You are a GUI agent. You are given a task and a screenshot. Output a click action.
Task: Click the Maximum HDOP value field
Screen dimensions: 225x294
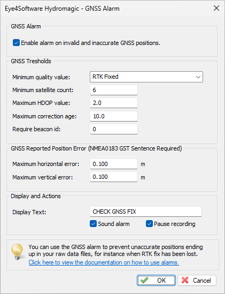[114, 103]
